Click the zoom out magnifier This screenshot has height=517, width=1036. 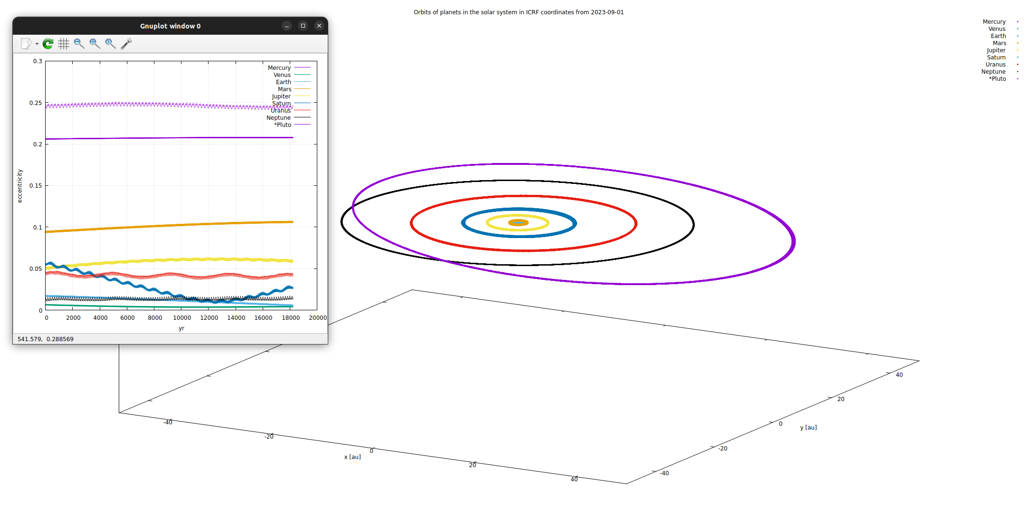click(x=79, y=44)
